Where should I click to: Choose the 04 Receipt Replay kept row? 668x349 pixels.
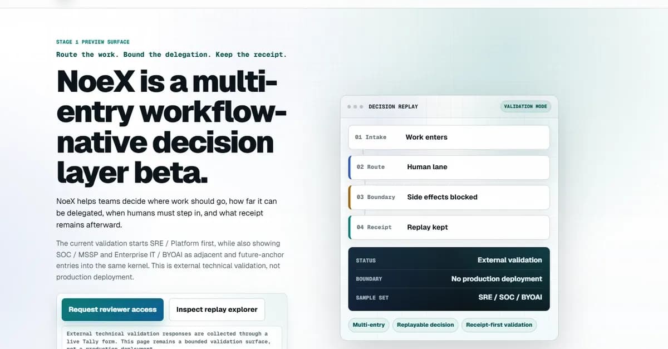[449, 227]
